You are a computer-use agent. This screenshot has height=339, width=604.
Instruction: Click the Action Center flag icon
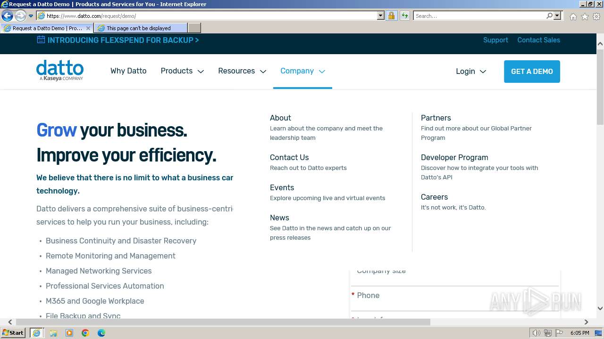(559, 333)
